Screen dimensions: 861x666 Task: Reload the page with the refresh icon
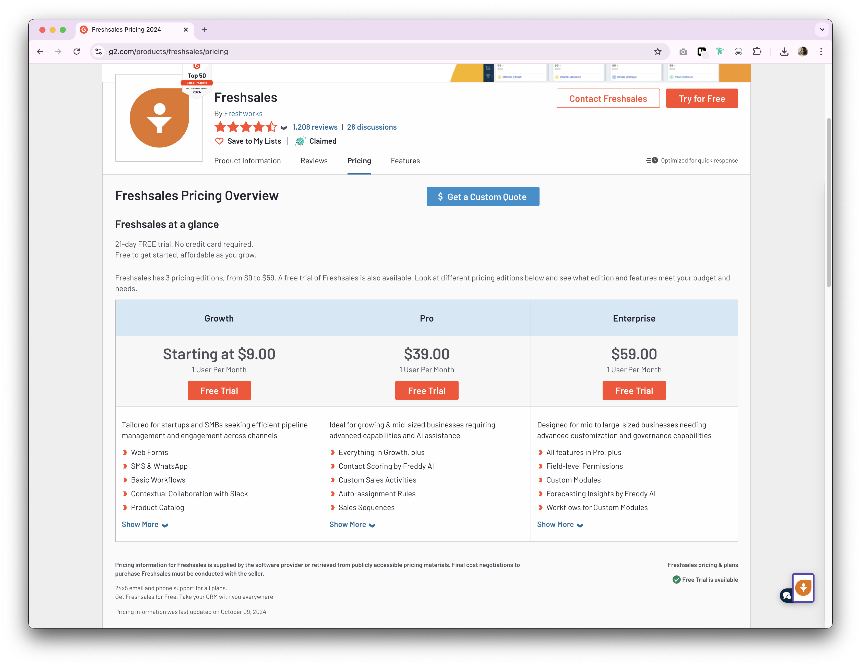tap(77, 52)
